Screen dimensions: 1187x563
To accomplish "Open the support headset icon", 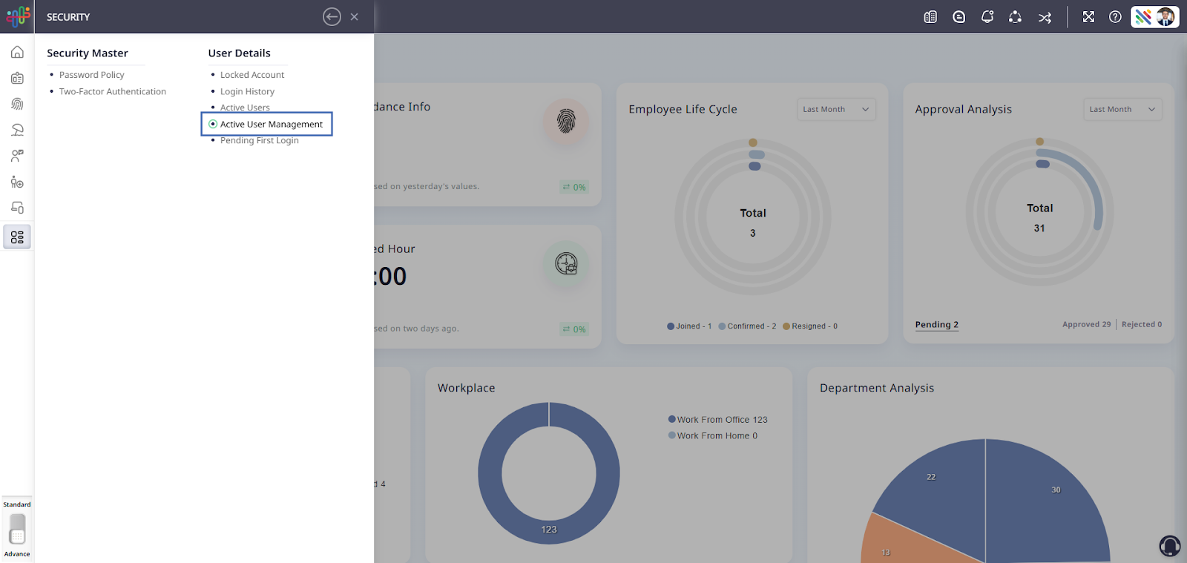I will point(1170,546).
